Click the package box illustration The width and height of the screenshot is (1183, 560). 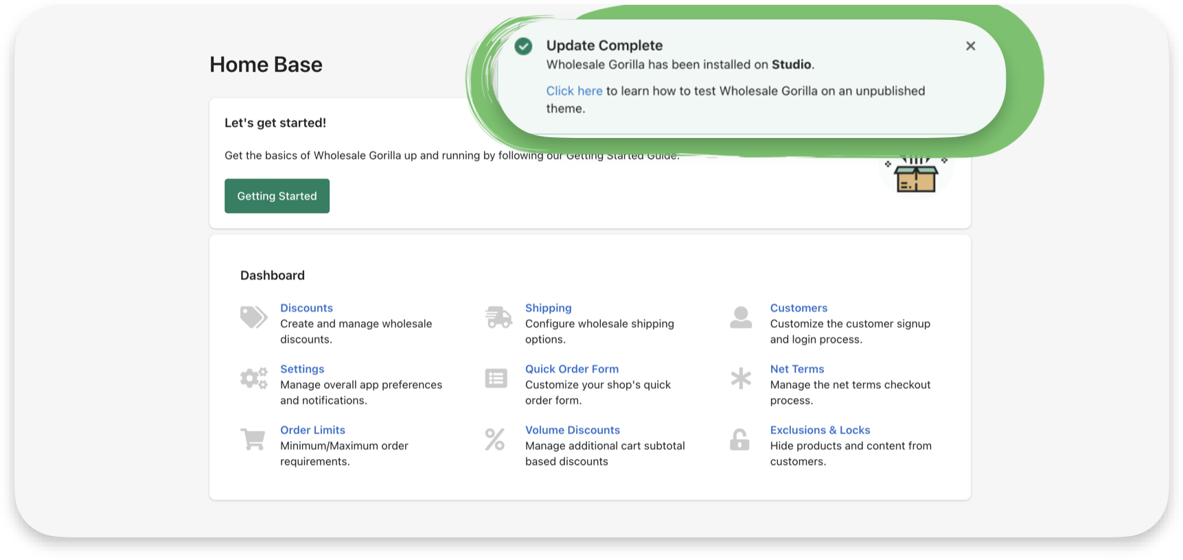[916, 176]
